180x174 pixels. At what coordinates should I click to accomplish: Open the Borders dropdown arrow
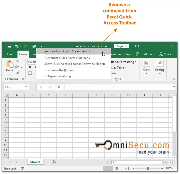coord(34,73)
